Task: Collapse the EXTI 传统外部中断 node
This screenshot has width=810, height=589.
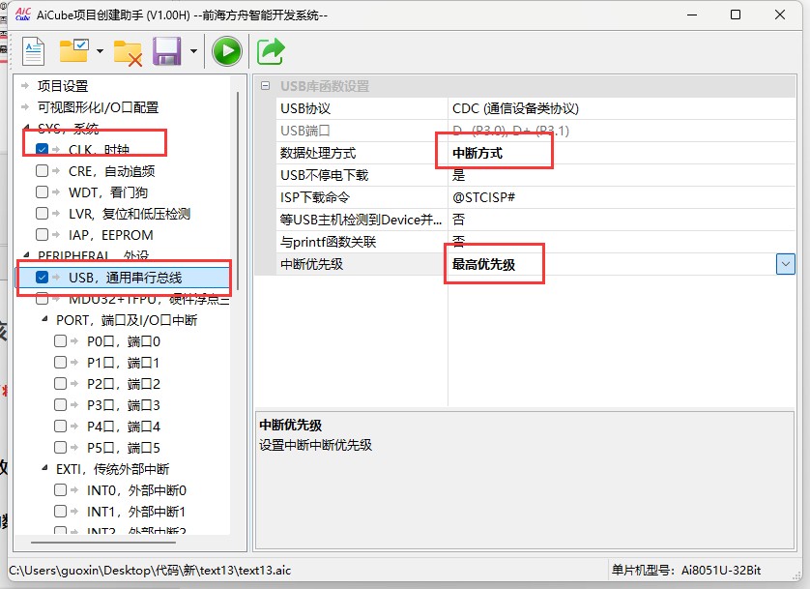Action: tap(44, 468)
